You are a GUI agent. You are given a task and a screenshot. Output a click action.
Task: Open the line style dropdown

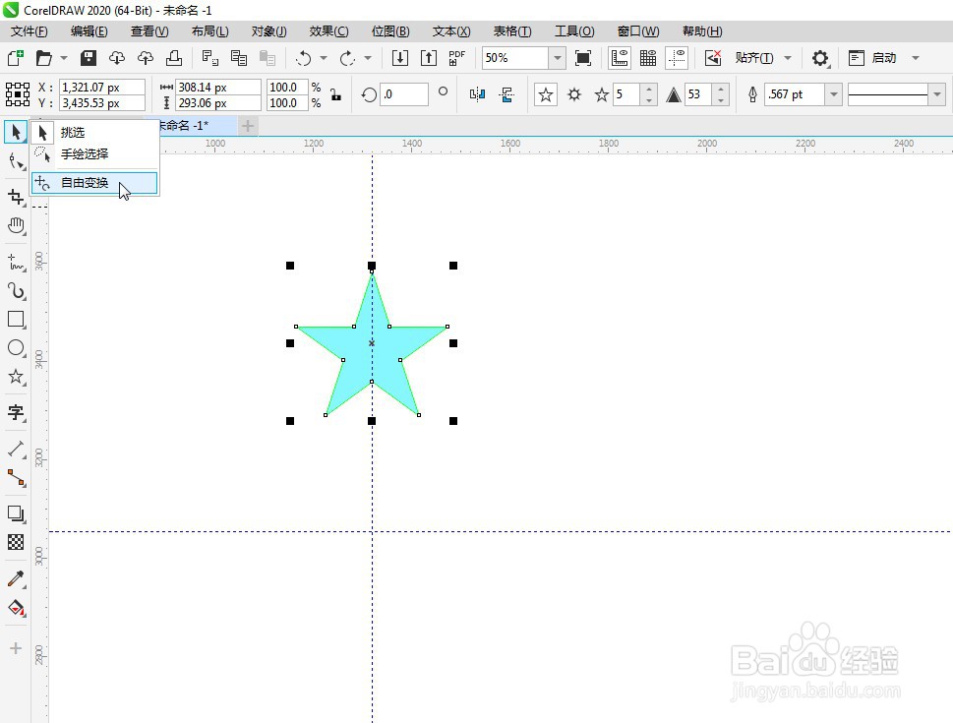[937, 94]
